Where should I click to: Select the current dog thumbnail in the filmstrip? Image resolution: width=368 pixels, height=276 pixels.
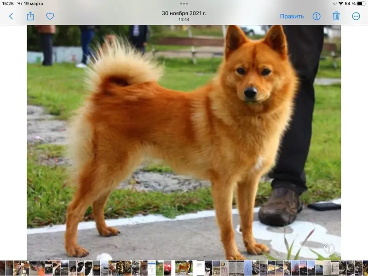[184, 268]
